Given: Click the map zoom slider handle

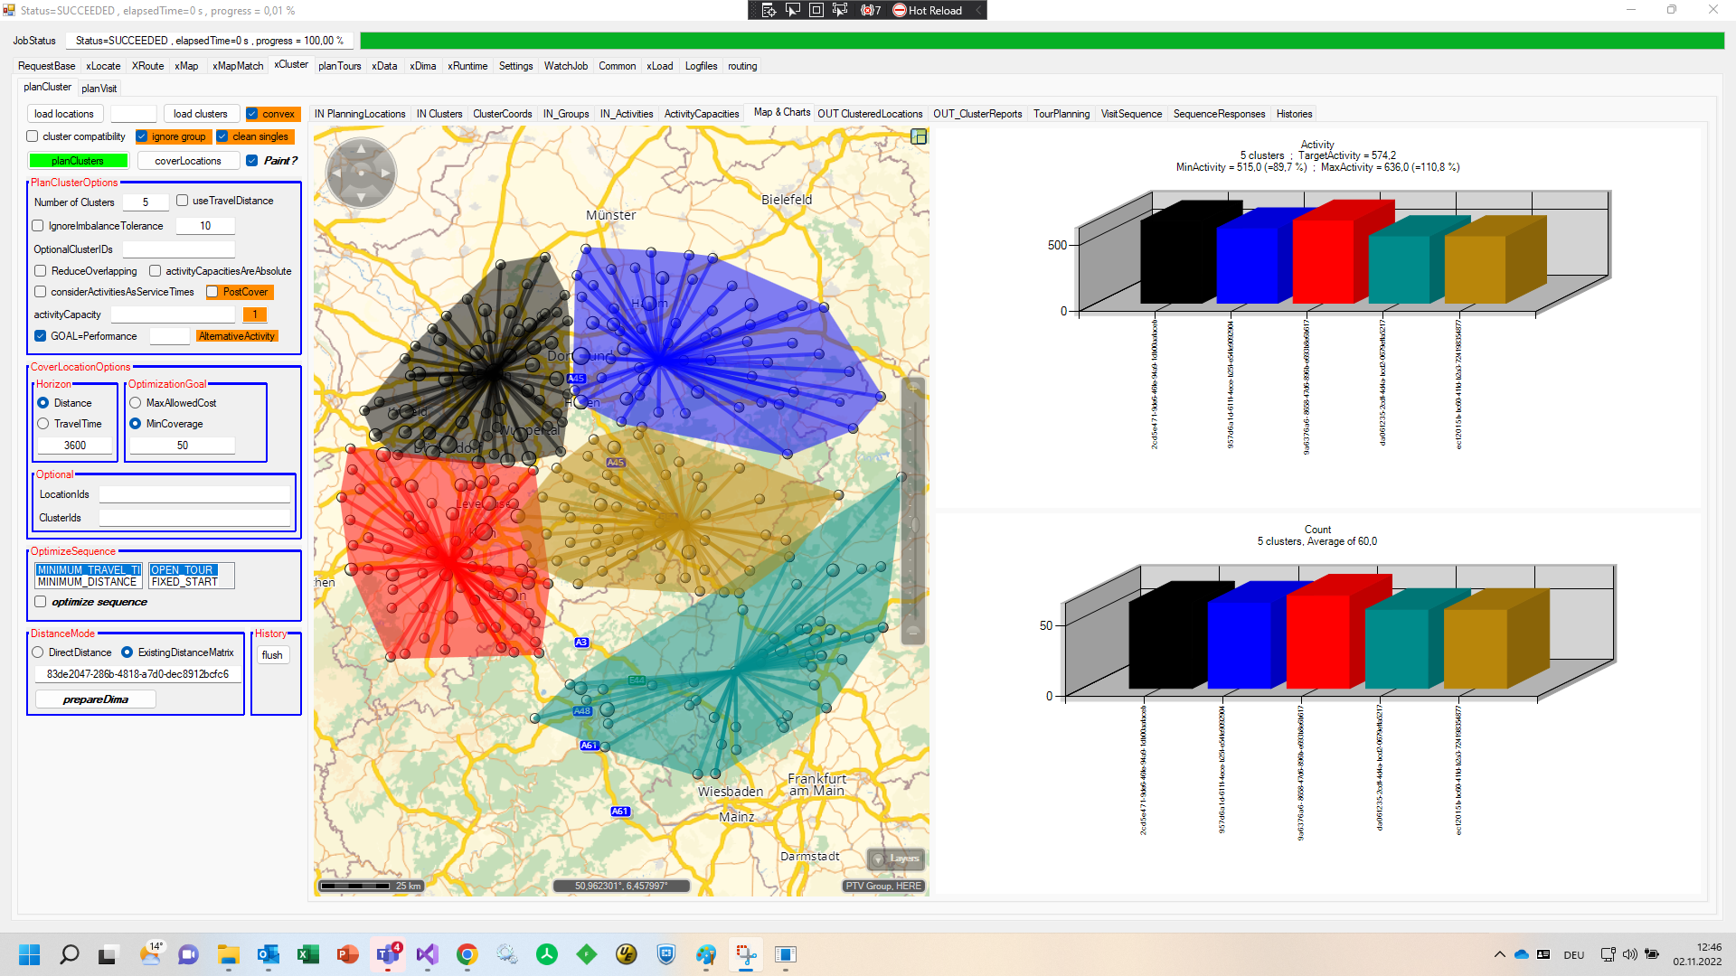Looking at the screenshot, I should [913, 524].
